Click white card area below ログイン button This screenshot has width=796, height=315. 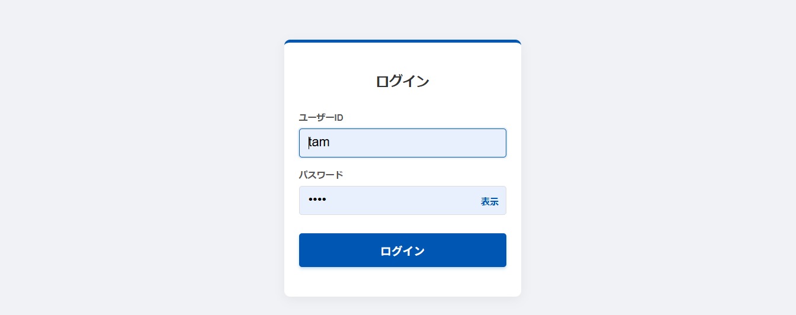tap(403, 282)
